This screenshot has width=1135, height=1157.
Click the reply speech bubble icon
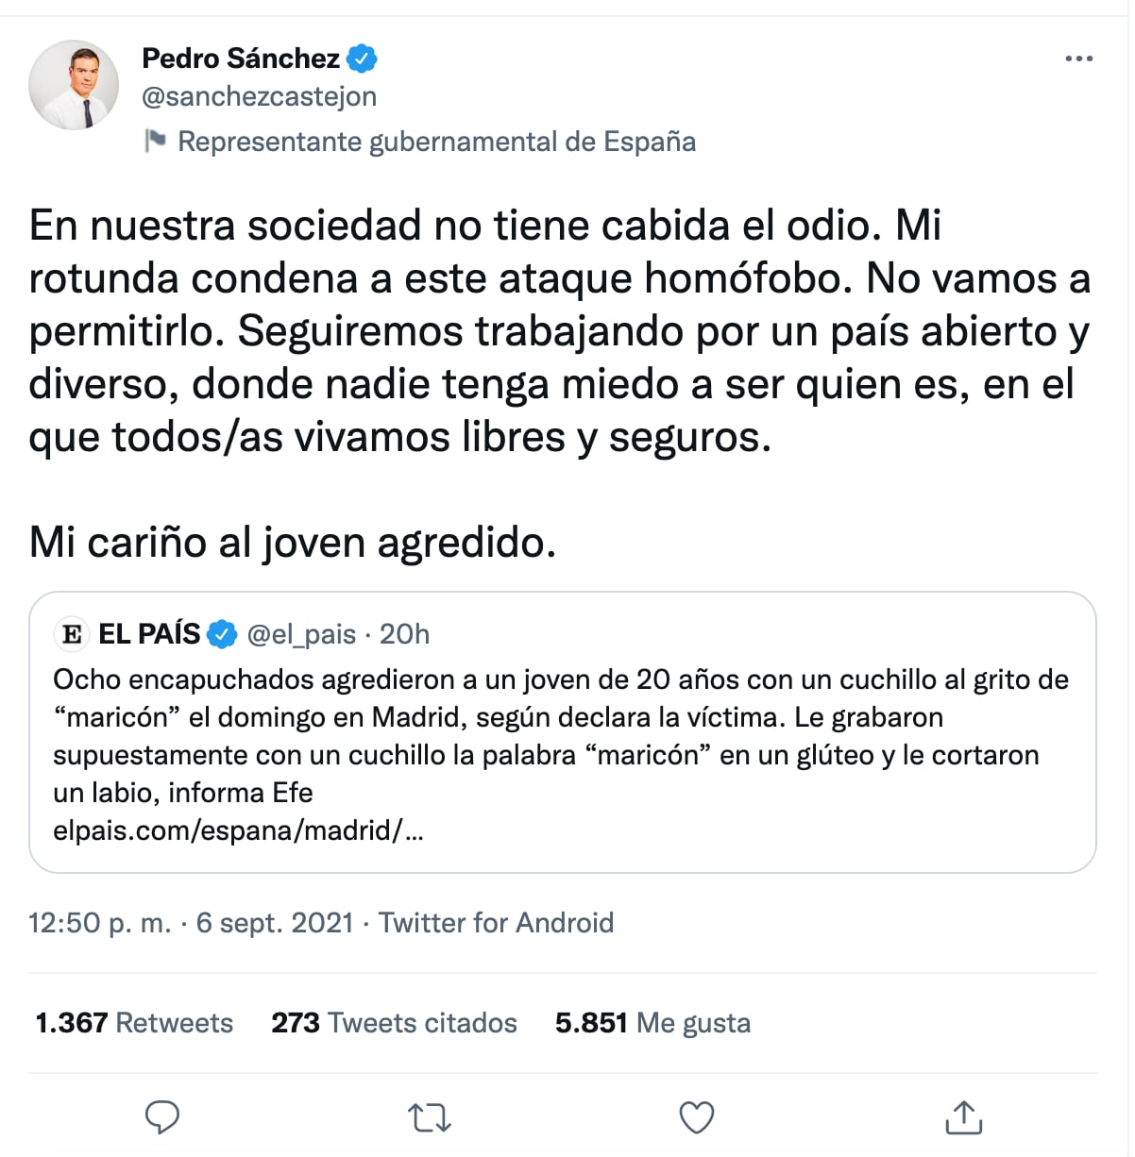[162, 1117]
